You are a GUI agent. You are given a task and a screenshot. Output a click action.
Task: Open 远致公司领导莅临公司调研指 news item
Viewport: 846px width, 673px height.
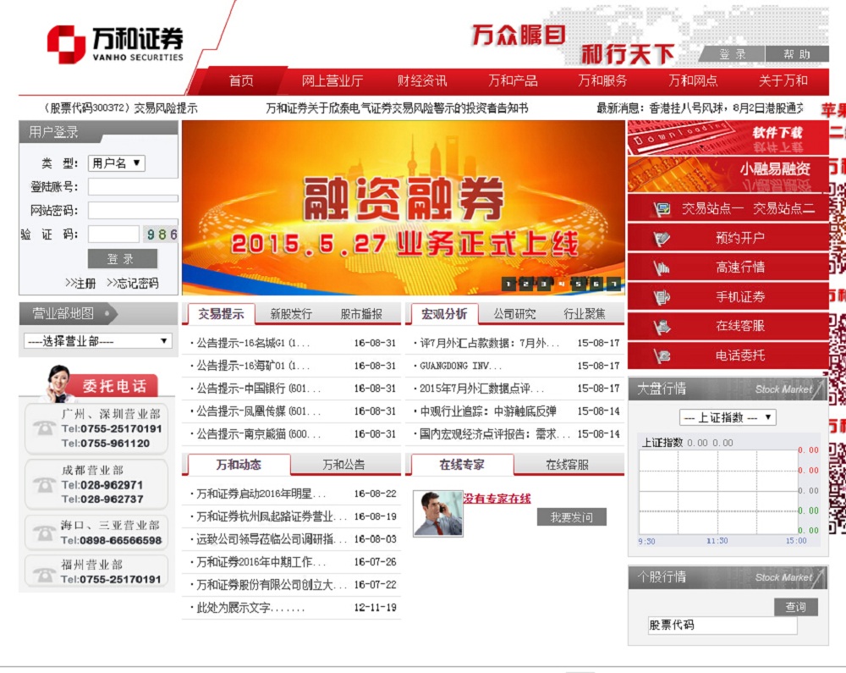(271, 539)
